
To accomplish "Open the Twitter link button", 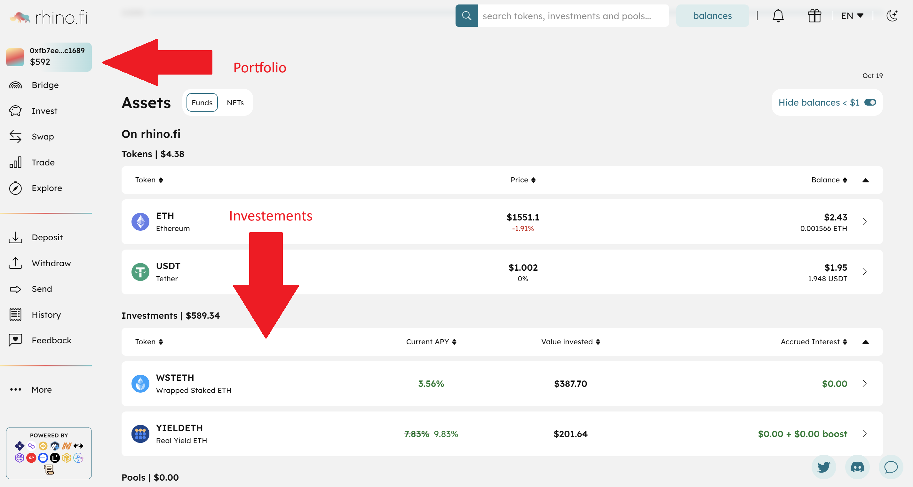I will (823, 467).
